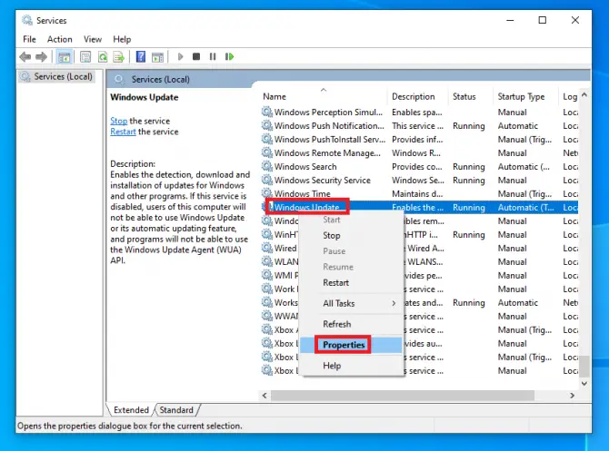Open the toolbar Properties sheet icon
Image resolution: width=609 pixels, height=451 pixels.
tap(85, 57)
